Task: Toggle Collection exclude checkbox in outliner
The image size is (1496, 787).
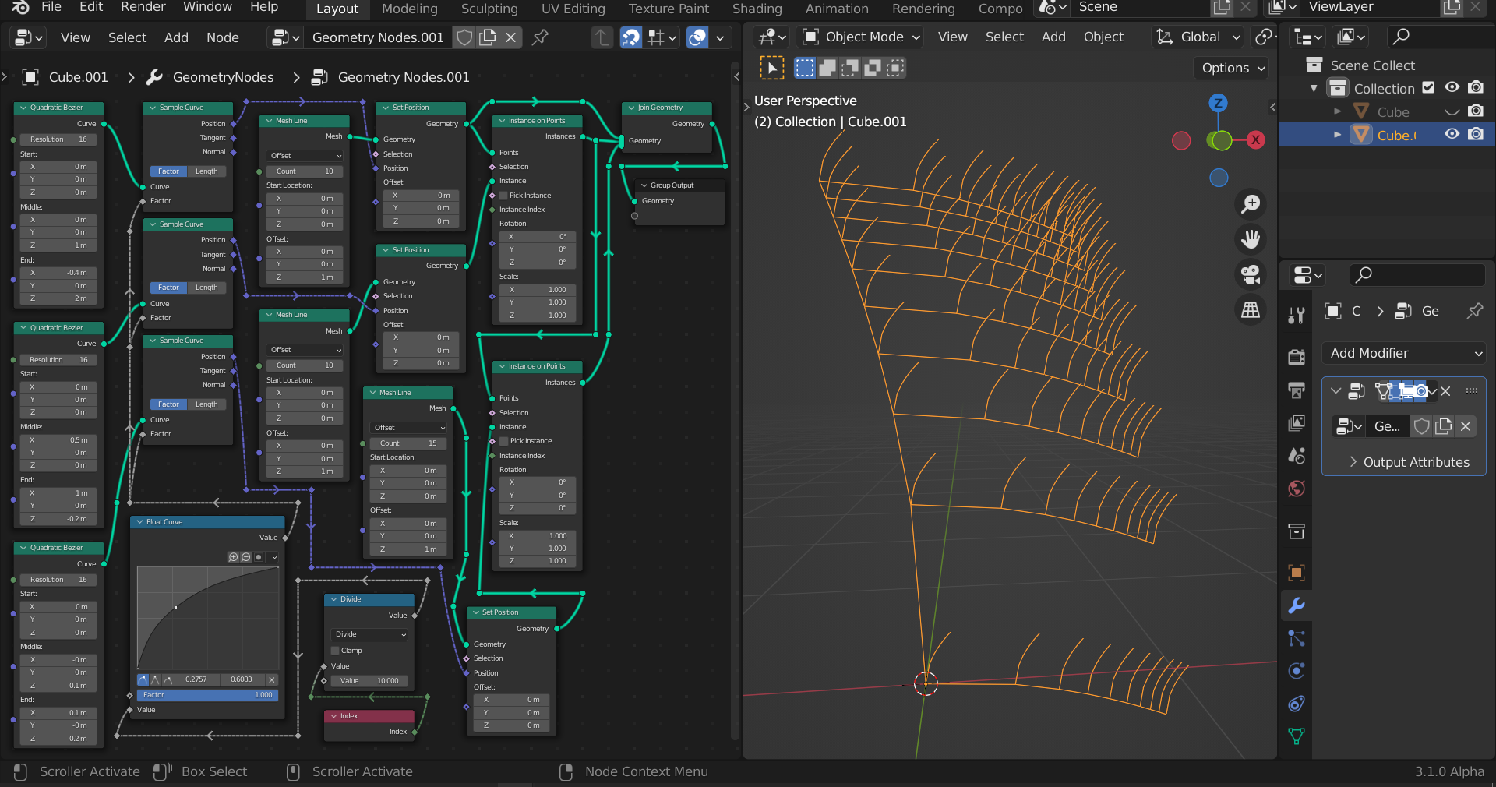Action: pos(1428,88)
